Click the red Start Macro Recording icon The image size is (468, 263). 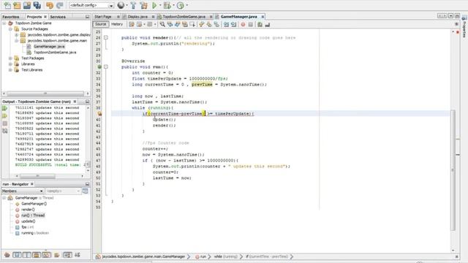[x=243, y=24]
